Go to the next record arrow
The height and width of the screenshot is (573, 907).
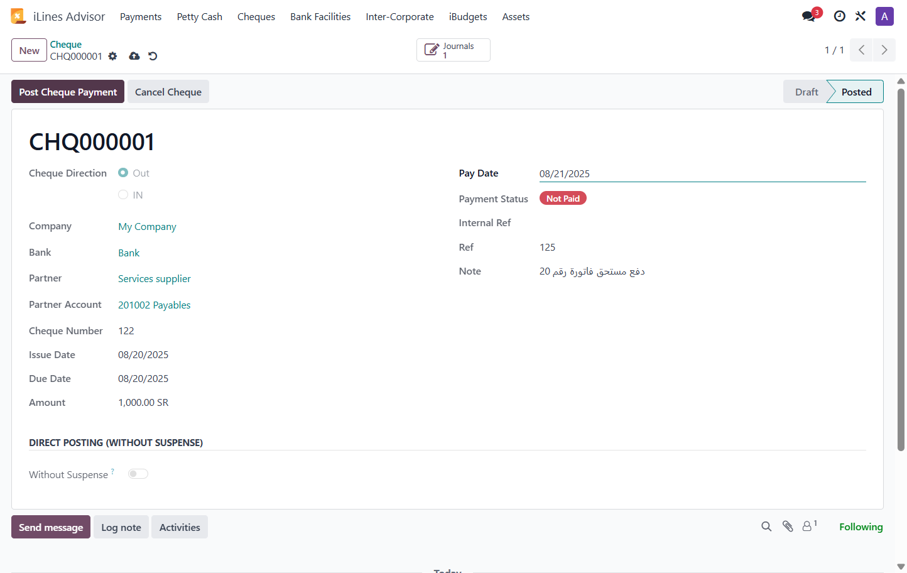click(884, 50)
